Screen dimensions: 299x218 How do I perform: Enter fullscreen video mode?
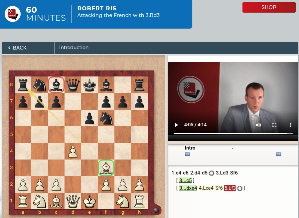coord(274,125)
